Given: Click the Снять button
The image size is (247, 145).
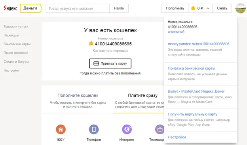Looking at the screenshot, I should [x=222, y=8].
